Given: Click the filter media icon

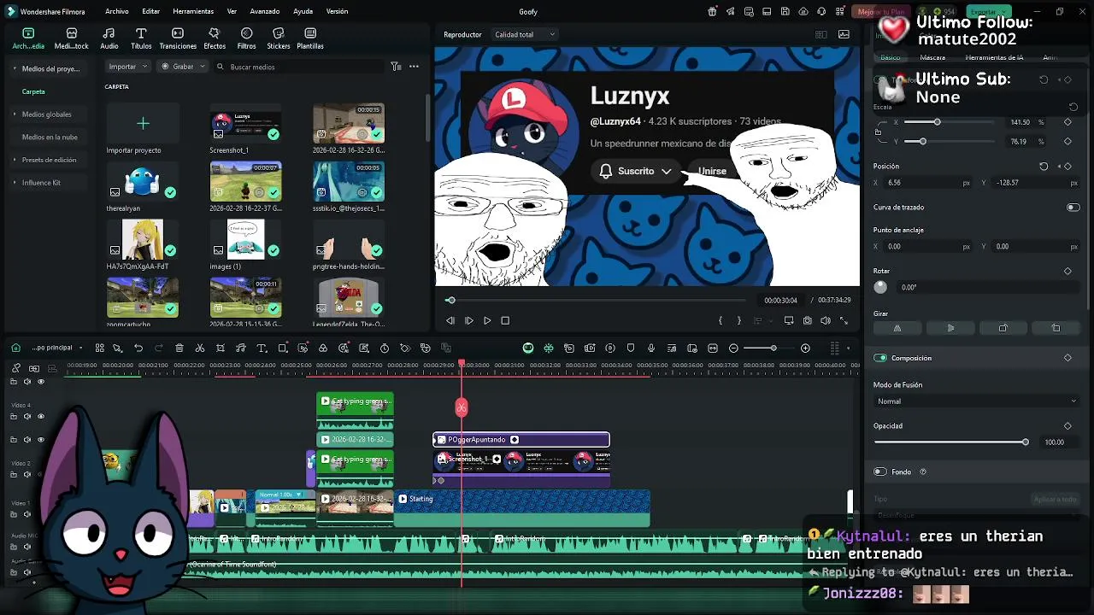Looking at the screenshot, I should tap(396, 67).
